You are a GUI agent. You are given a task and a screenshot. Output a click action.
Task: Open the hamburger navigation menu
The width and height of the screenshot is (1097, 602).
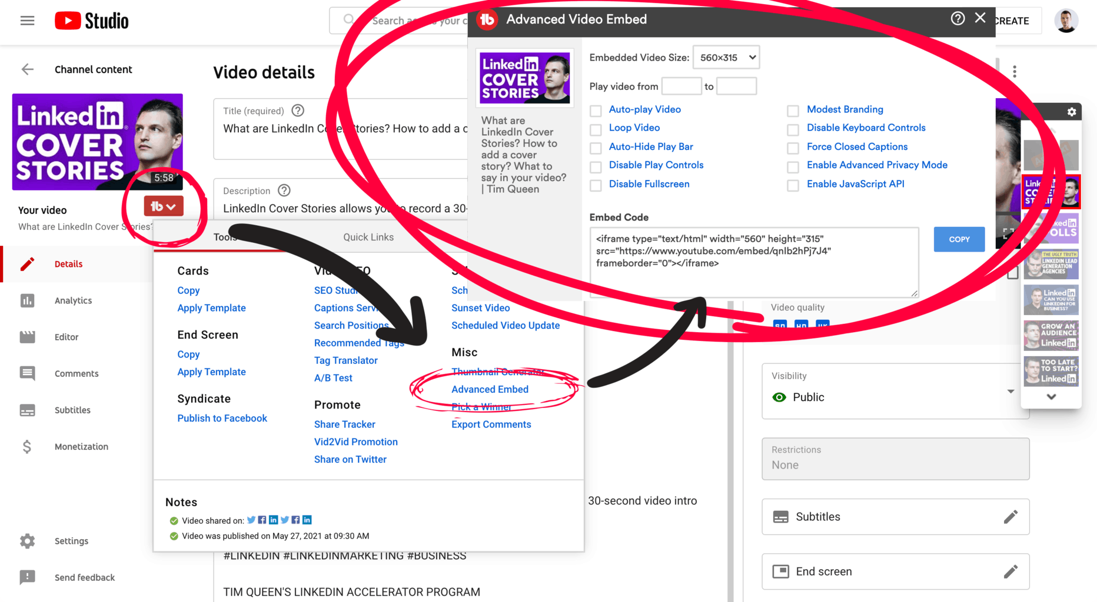coord(27,21)
